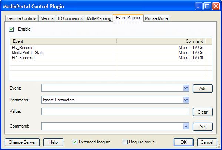222x150 pixels.
Task: Click into the Value text field
Action: [x=115, y=111]
